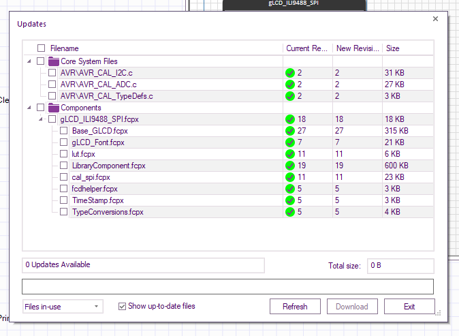Click the Total size field

(x=400, y=265)
